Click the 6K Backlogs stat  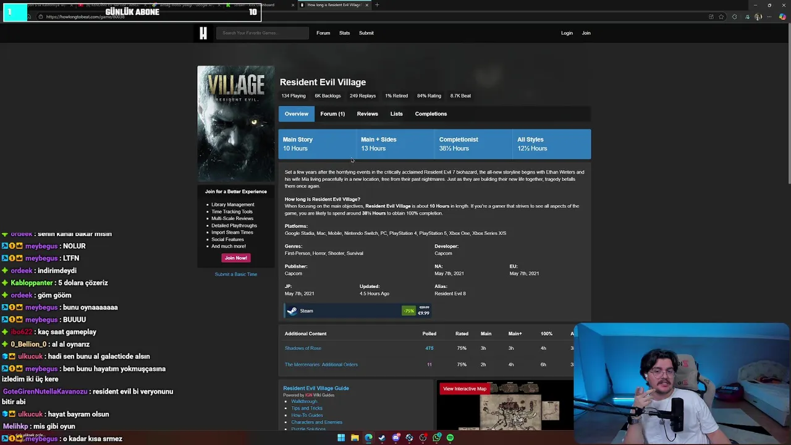(x=328, y=96)
